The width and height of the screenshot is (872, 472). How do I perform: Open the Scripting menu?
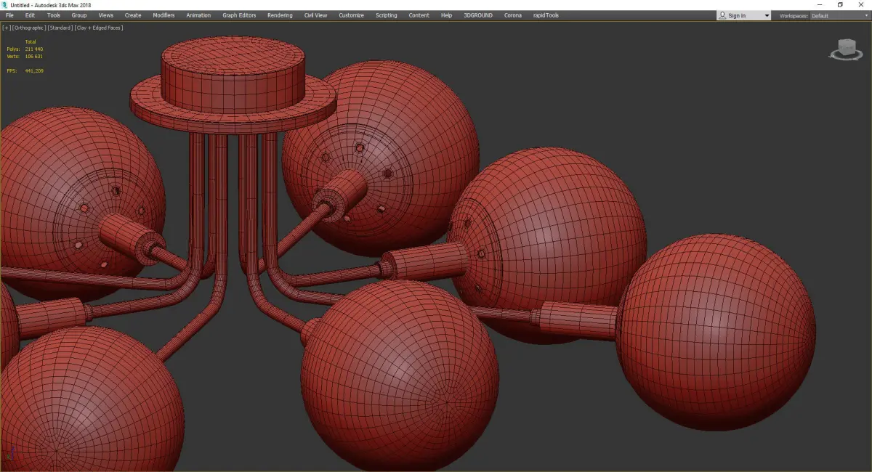click(387, 15)
